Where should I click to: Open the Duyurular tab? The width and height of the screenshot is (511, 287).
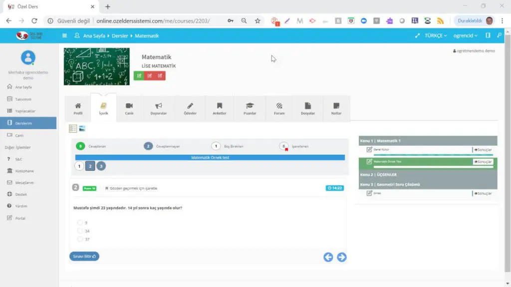point(159,108)
